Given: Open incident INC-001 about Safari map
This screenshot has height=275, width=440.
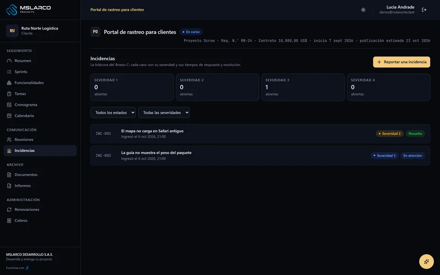Looking at the screenshot, I should click(260, 133).
